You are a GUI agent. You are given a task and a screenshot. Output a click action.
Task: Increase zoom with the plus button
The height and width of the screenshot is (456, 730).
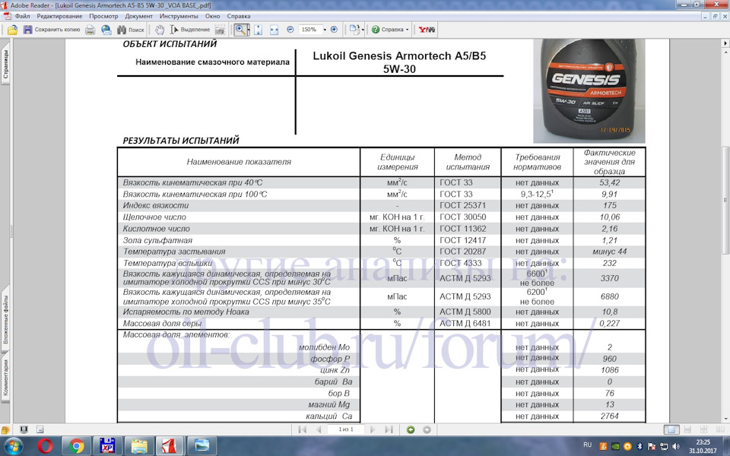pyautogui.click(x=334, y=30)
